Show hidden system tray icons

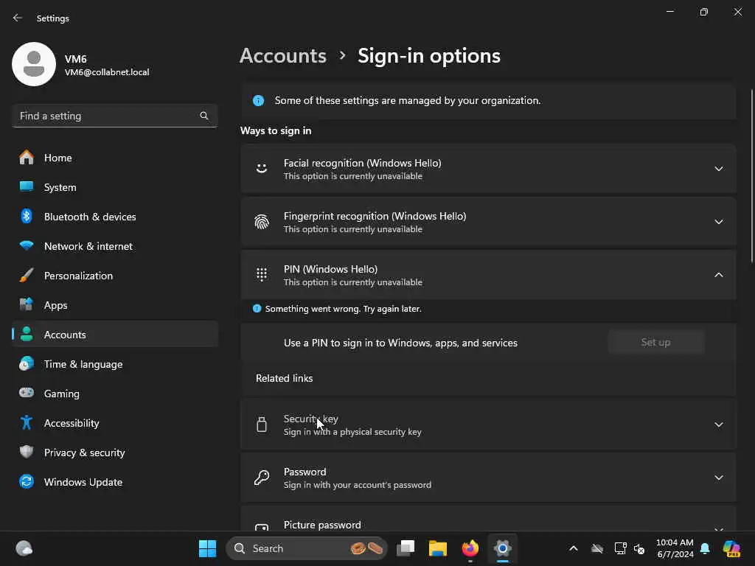573,548
